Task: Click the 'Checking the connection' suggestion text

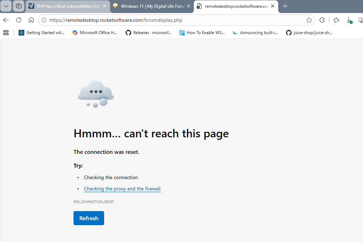Action: [111, 177]
